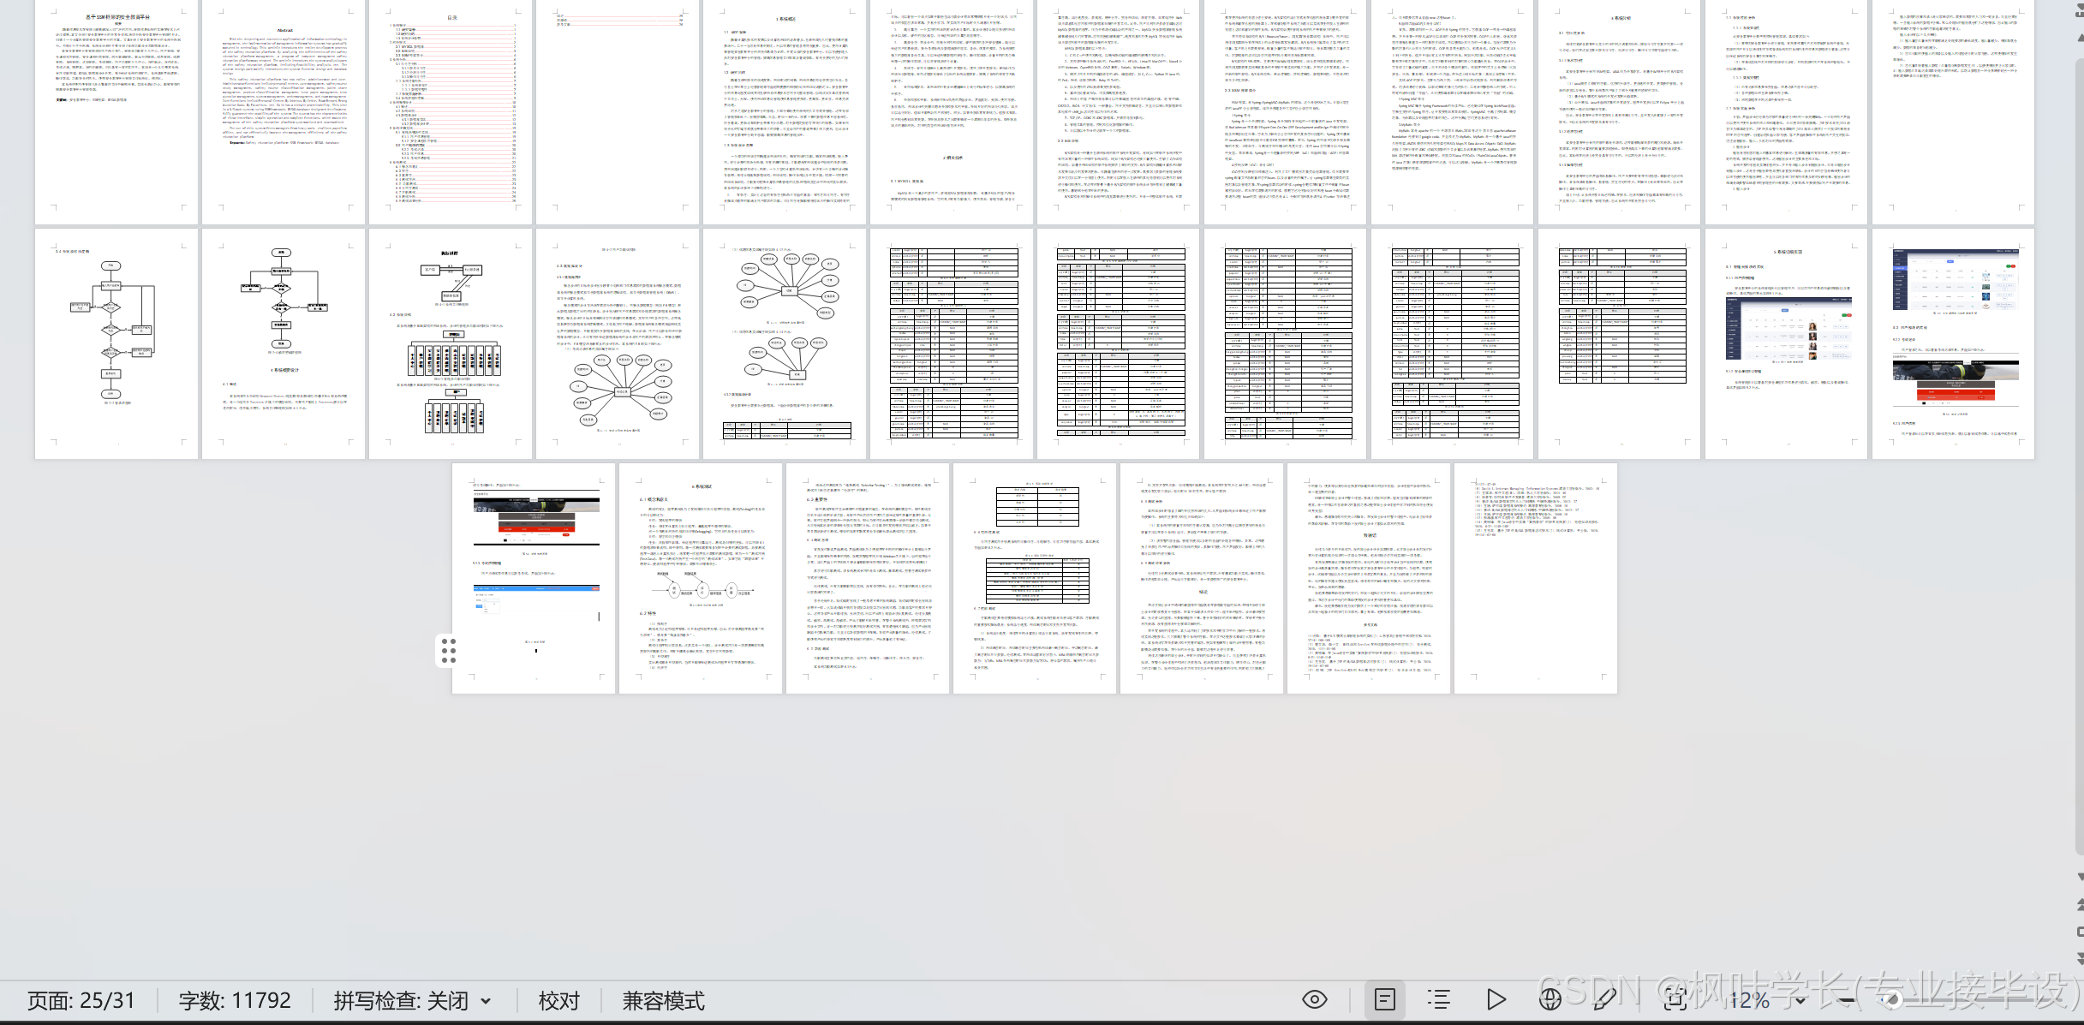Select the last page with references only
The height and width of the screenshot is (1025, 2084).
coord(1536,578)
